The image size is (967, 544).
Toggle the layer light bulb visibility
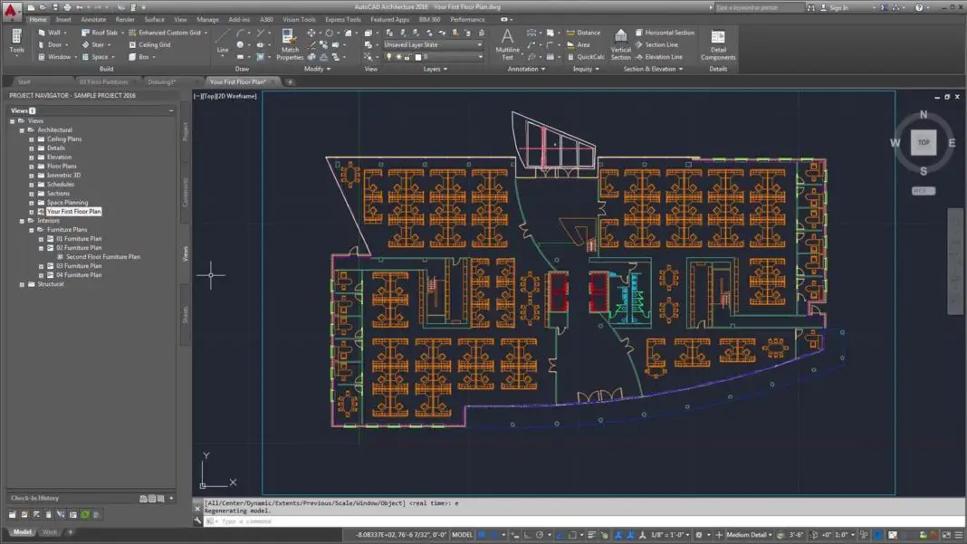388,56
